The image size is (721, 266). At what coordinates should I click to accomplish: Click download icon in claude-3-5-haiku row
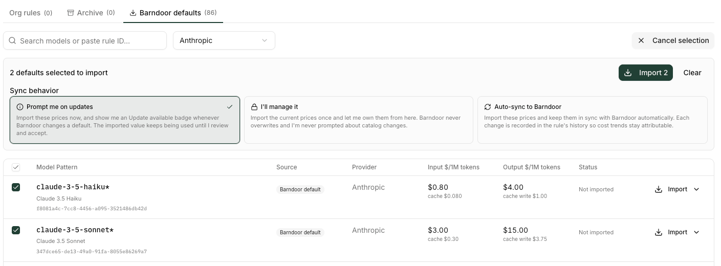click(659, 189)
